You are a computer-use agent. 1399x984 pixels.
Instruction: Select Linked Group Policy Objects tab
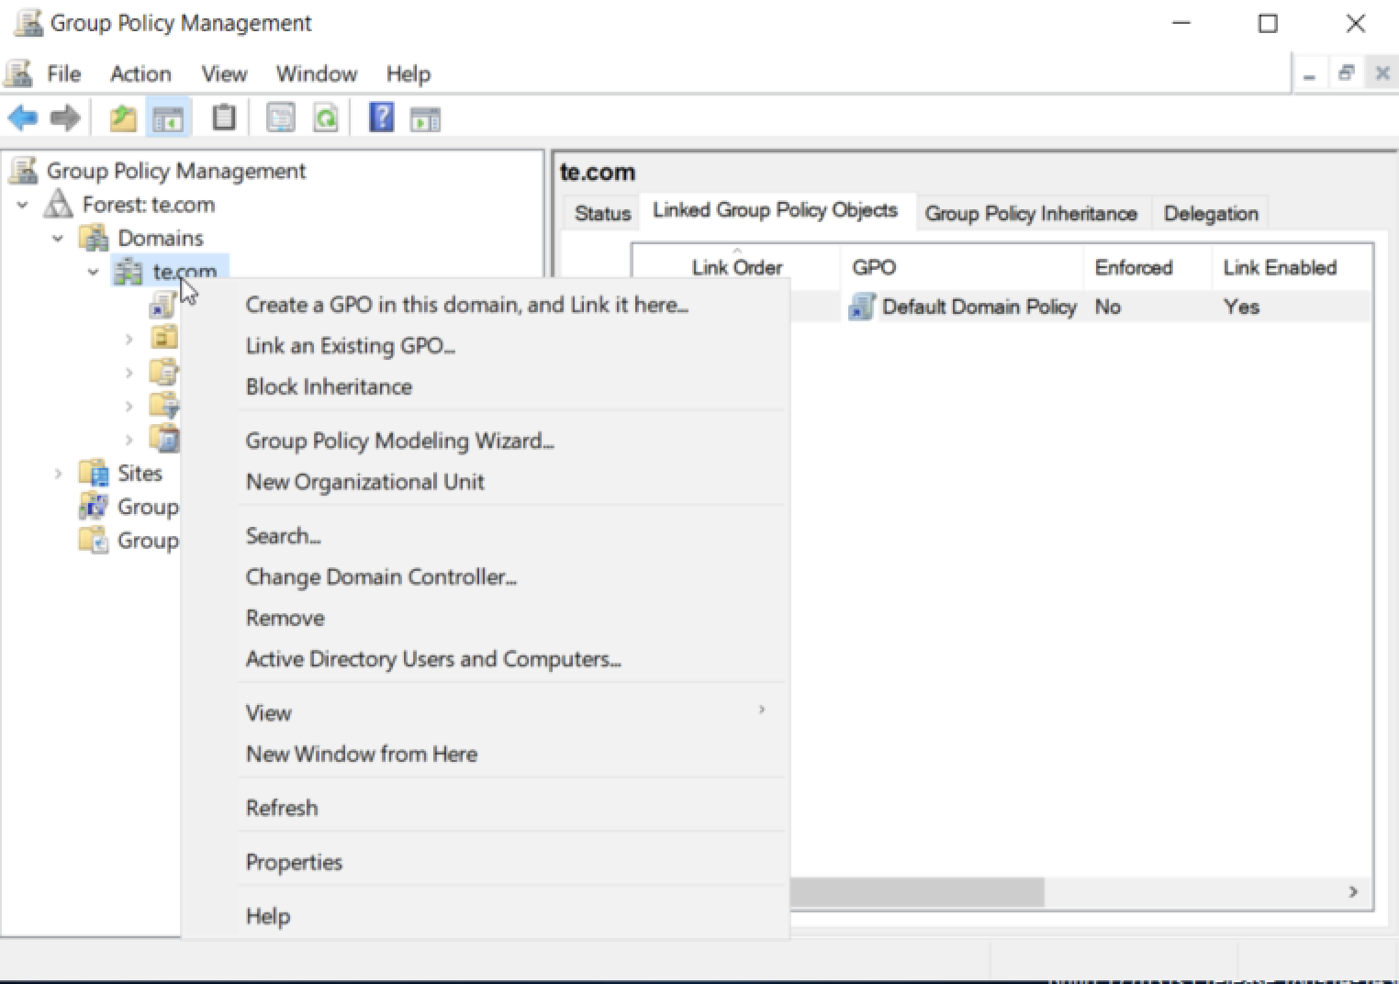click(x=776, y=210)
